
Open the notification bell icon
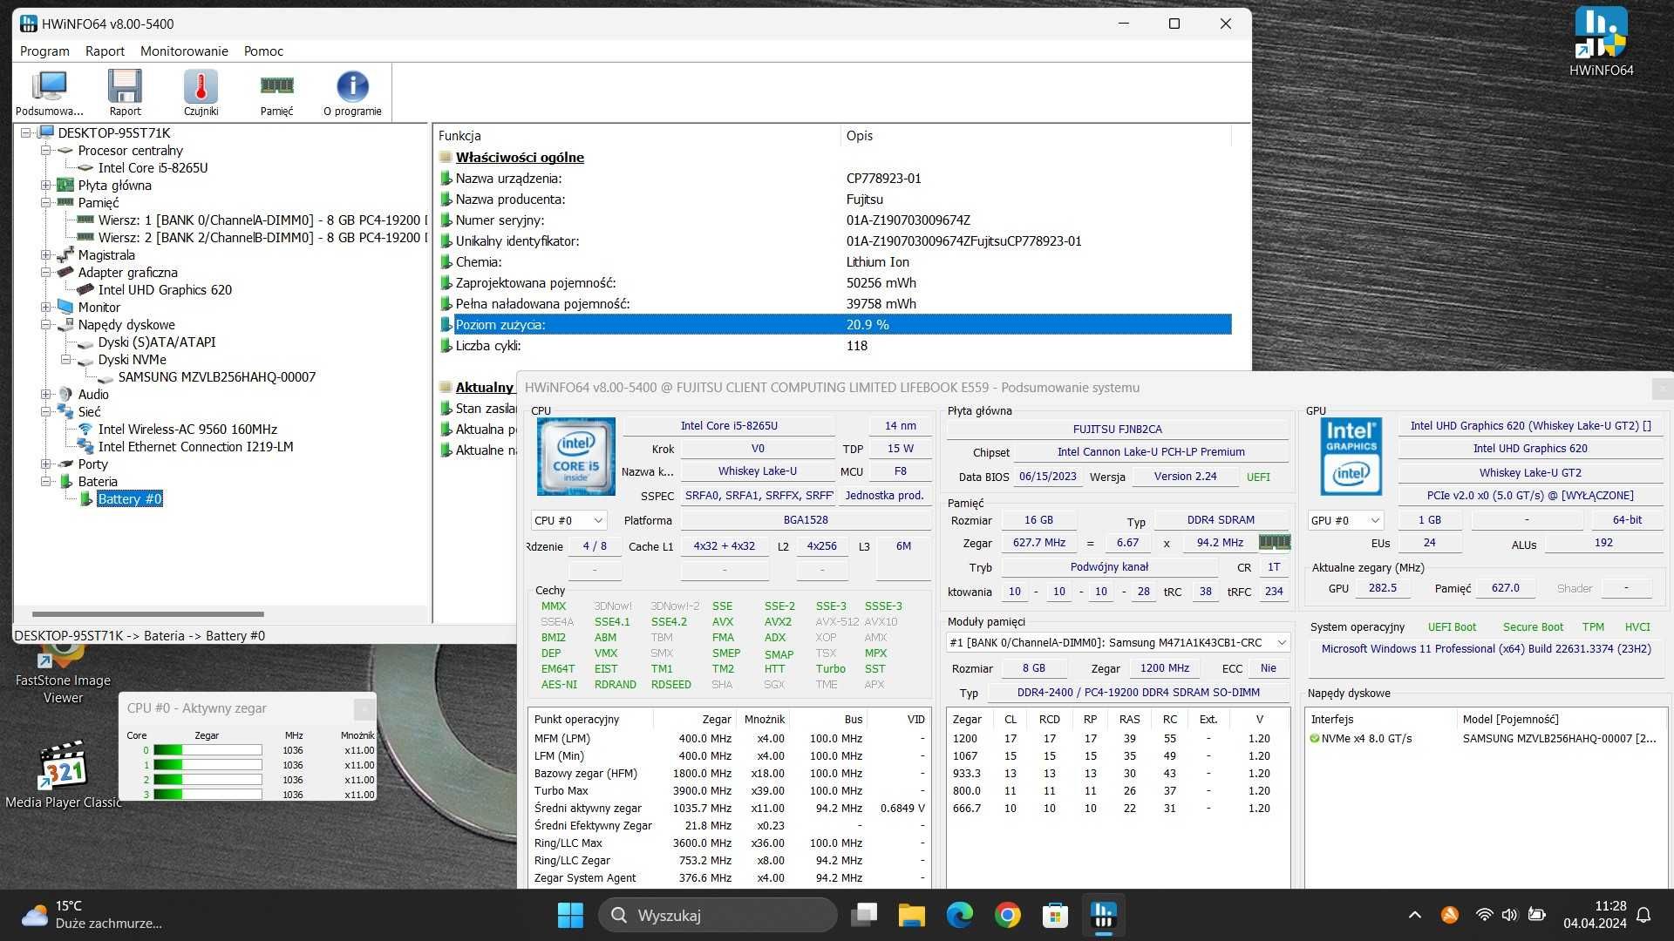[x=1643, y=915]
